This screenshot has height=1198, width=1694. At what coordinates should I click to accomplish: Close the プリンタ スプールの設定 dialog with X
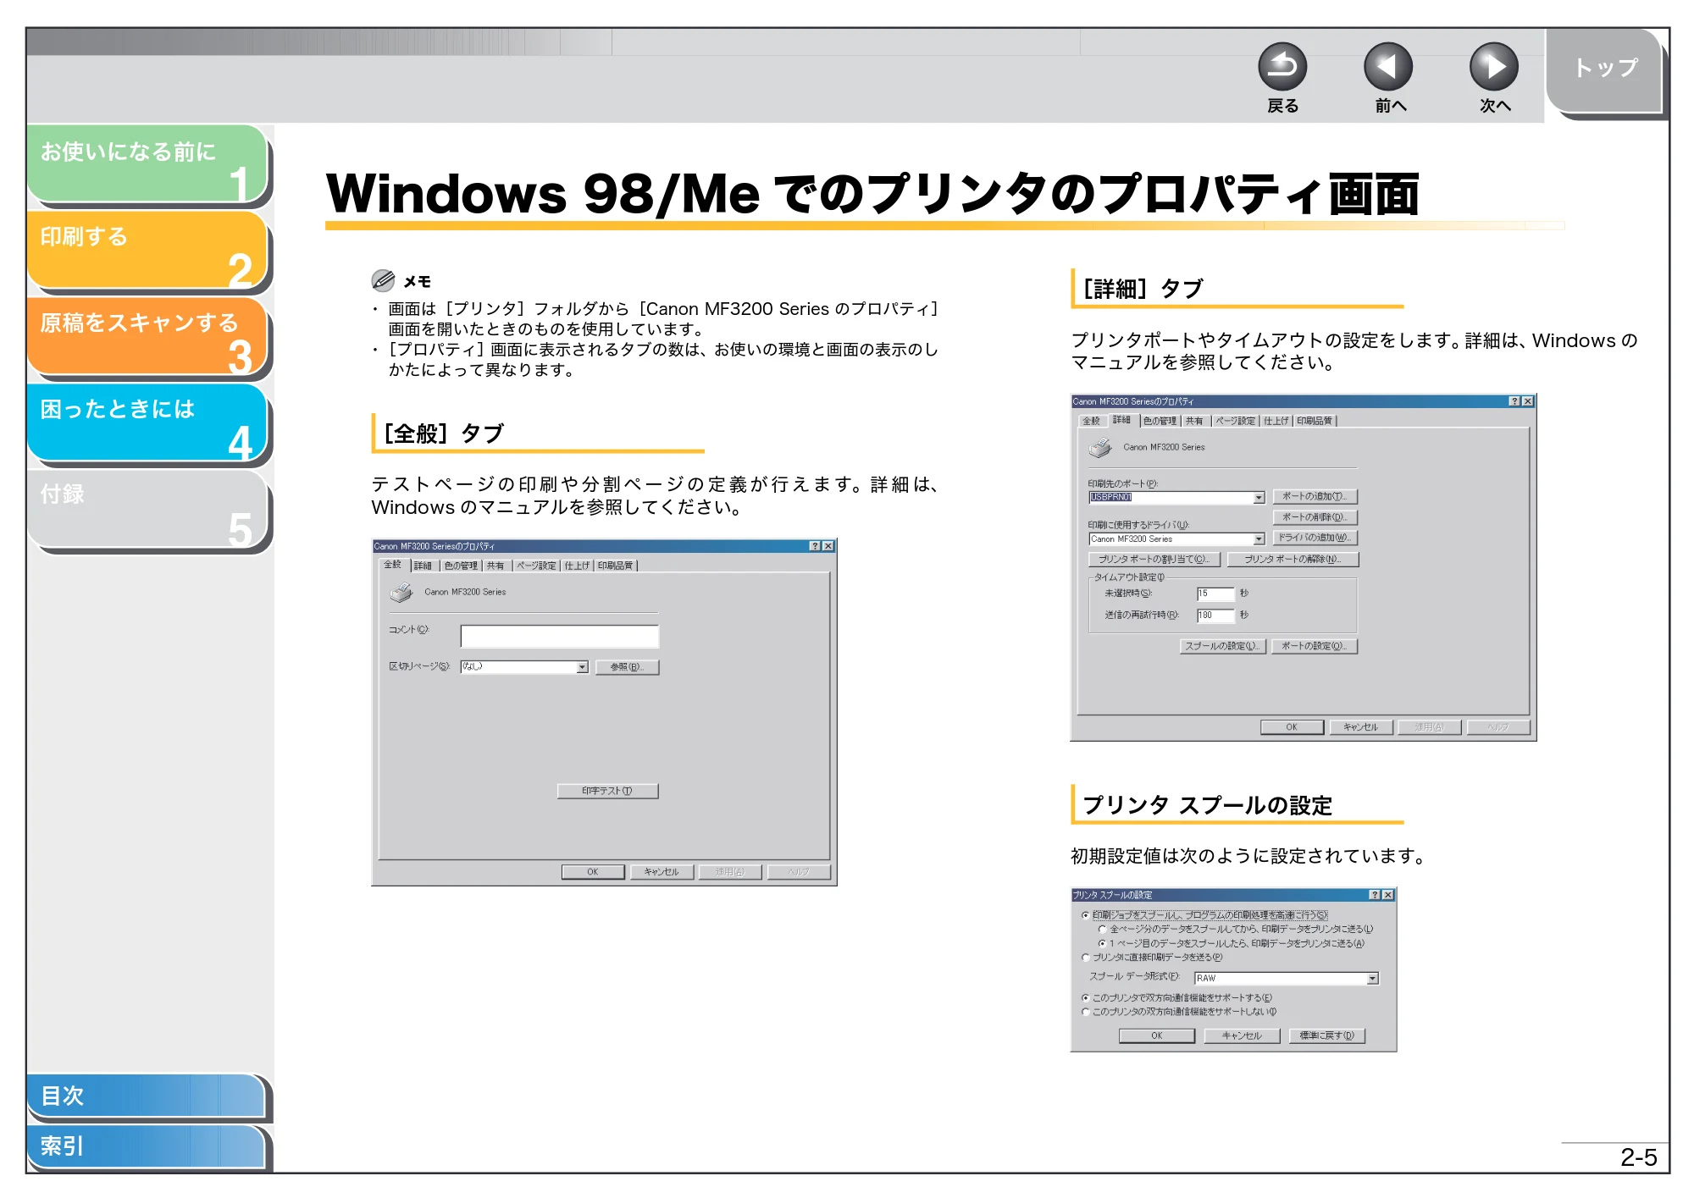1388,895
